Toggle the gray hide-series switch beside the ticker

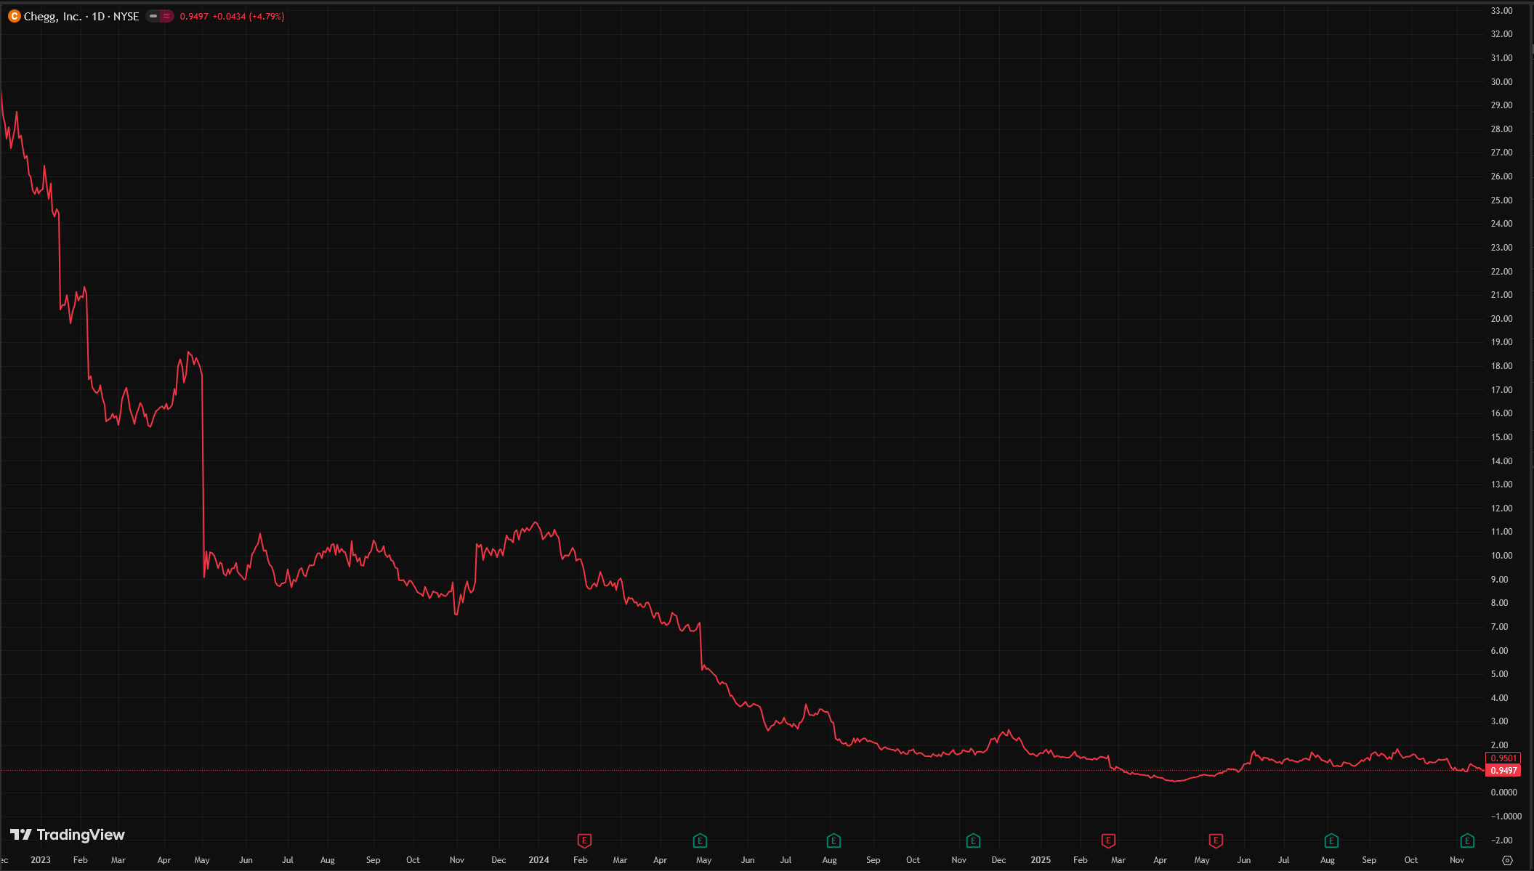click(x=154, y=15)
